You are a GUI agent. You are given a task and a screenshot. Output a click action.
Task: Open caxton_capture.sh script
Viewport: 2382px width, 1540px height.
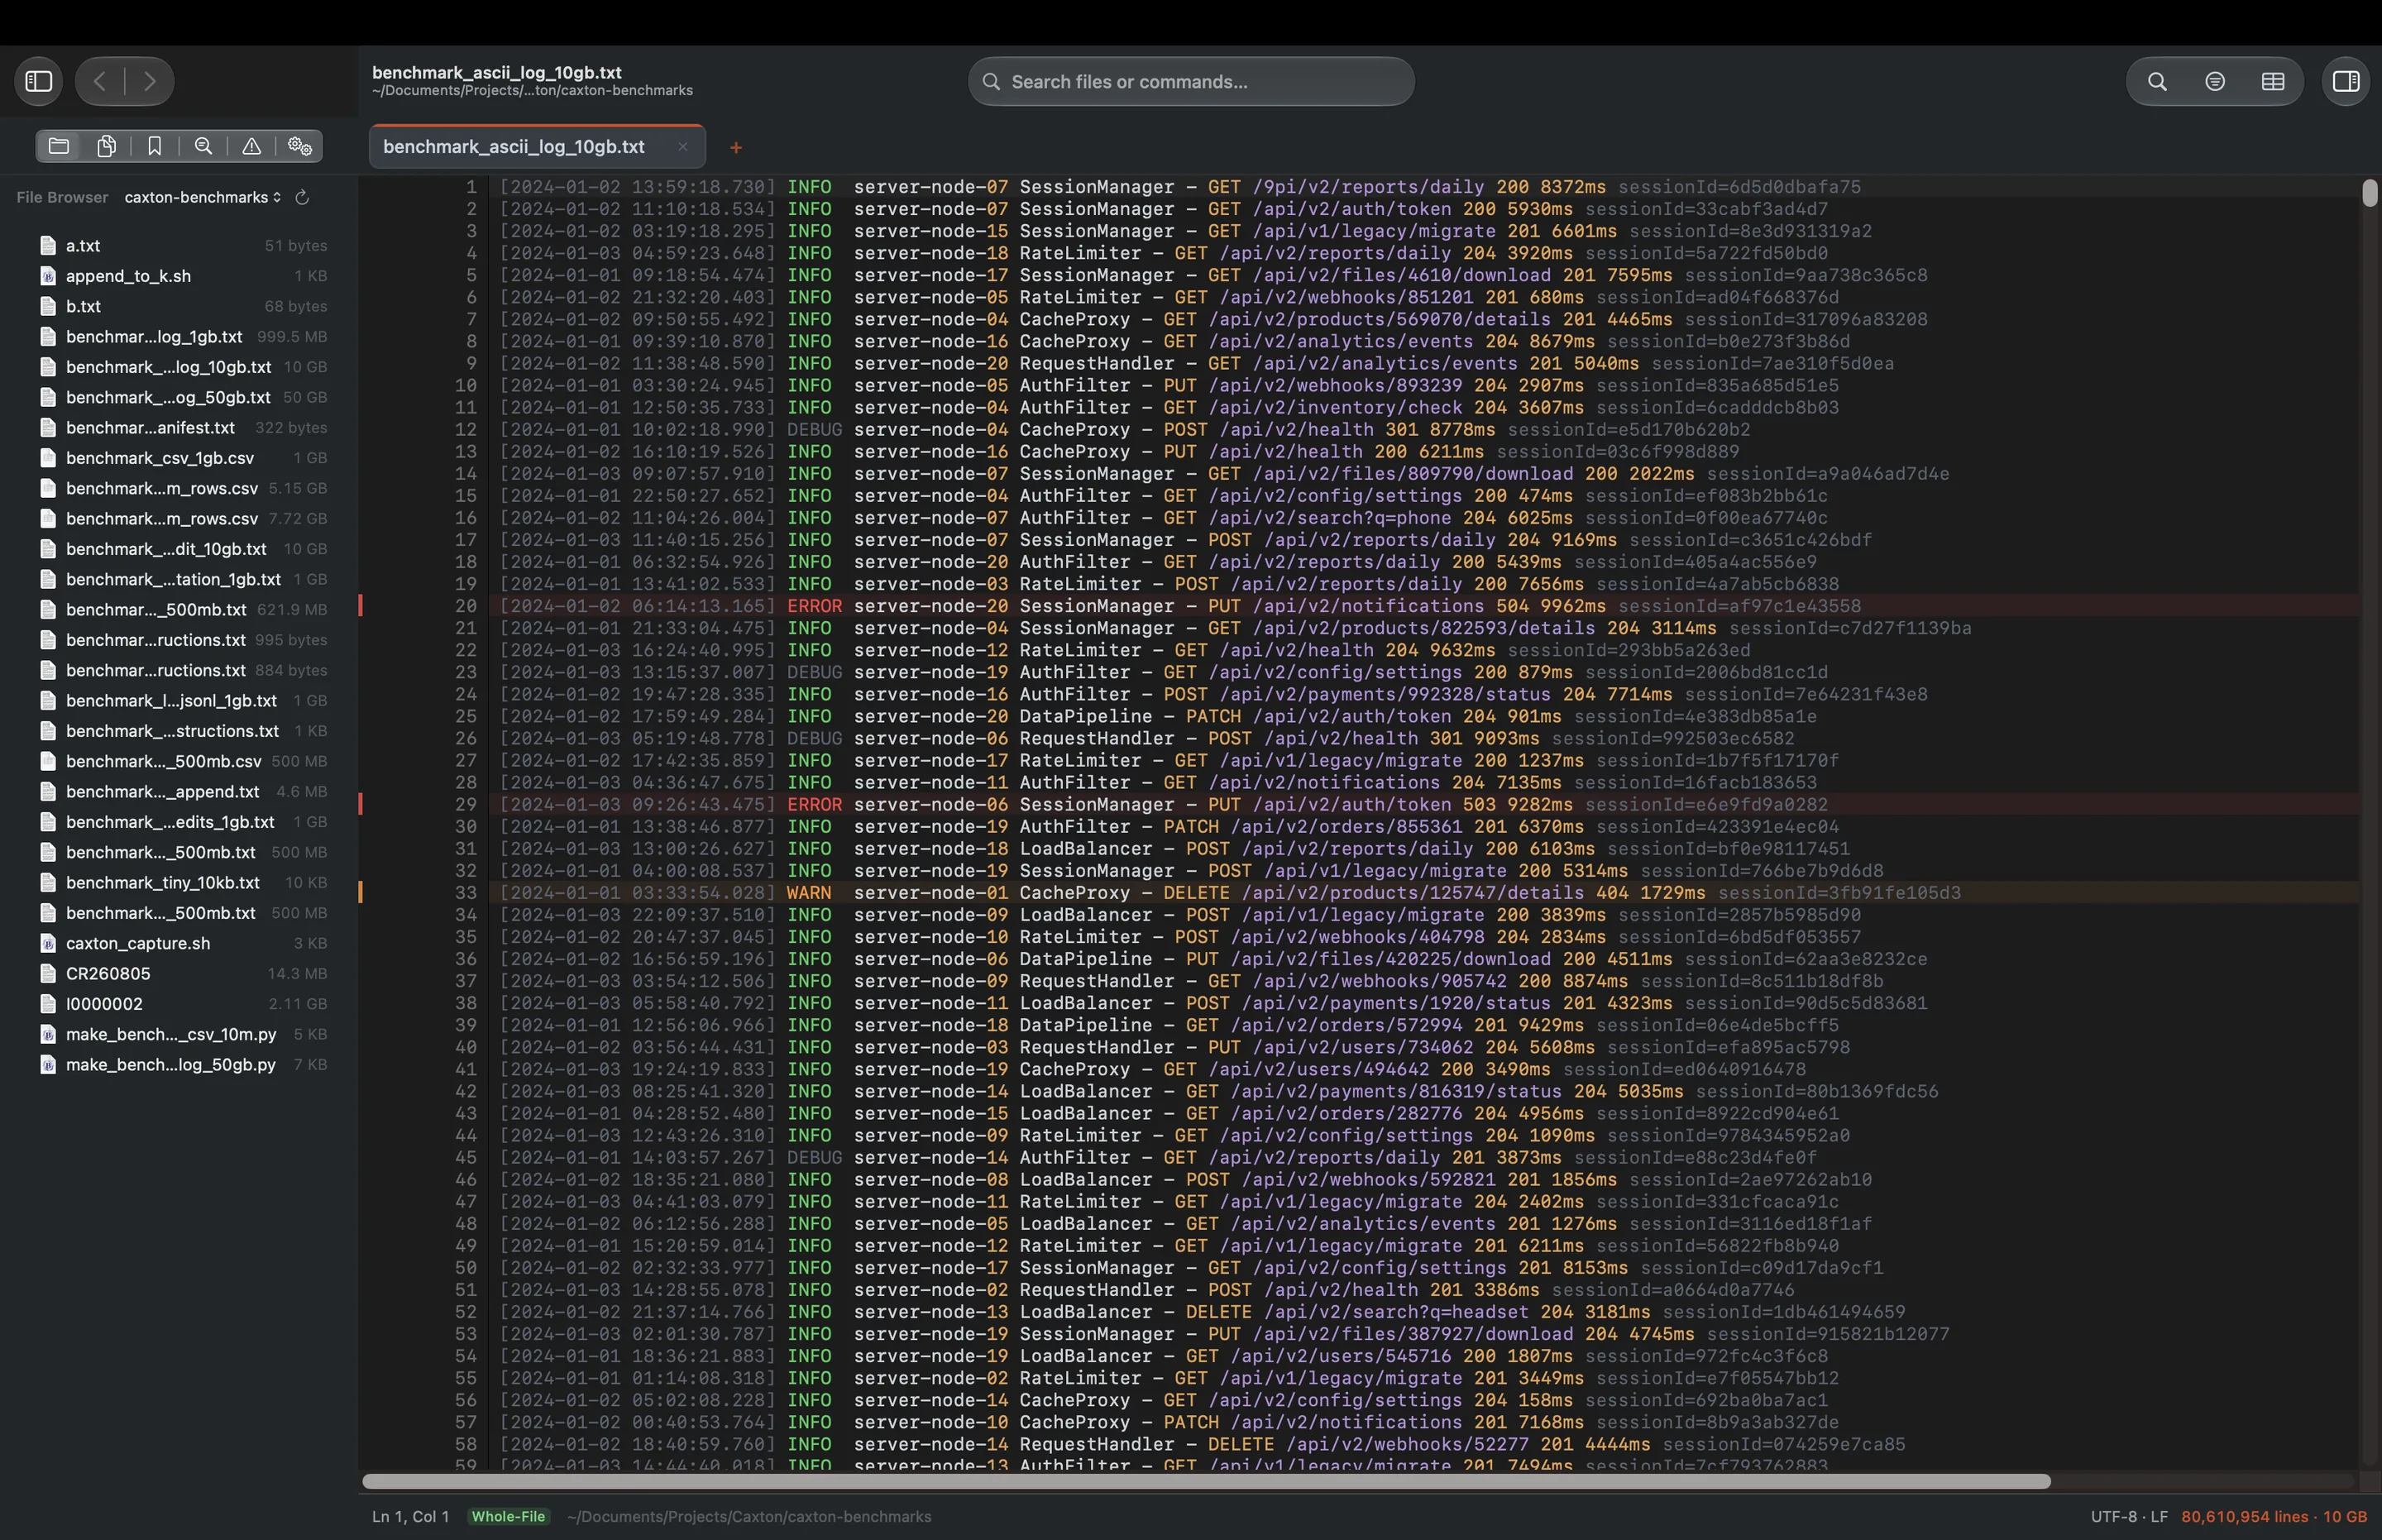coord(184,943)
